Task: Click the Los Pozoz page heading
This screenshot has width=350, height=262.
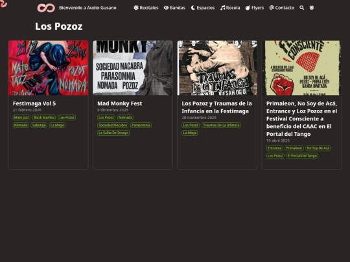Action: [x=59, y=27]
